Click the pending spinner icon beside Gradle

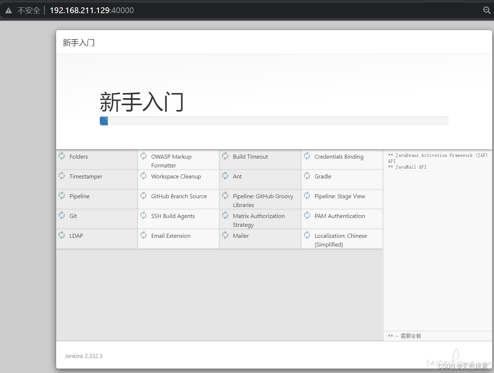pyautogui.click(x=307, y=176)
